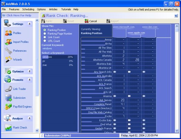Click the Report toolbar button

click(112, 21)
